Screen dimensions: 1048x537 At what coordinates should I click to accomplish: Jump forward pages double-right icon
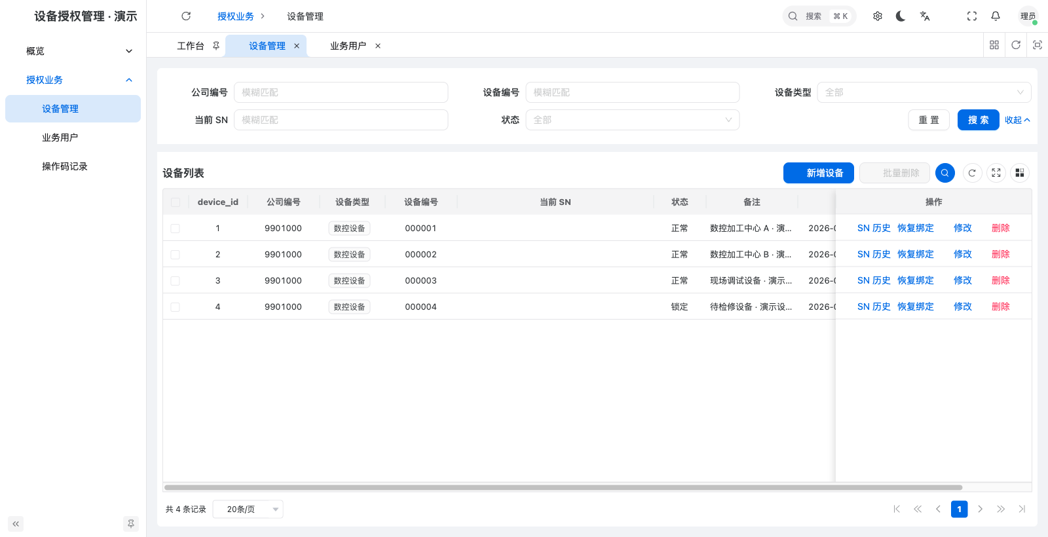tap(1001, 509)
